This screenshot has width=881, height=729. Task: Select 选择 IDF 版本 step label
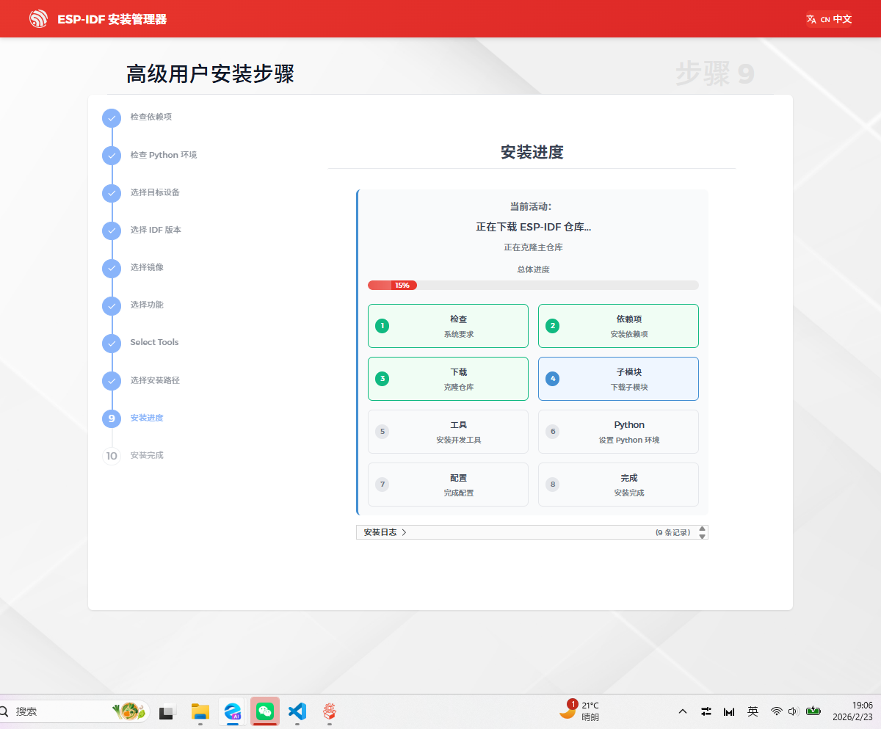coord(156,230)
